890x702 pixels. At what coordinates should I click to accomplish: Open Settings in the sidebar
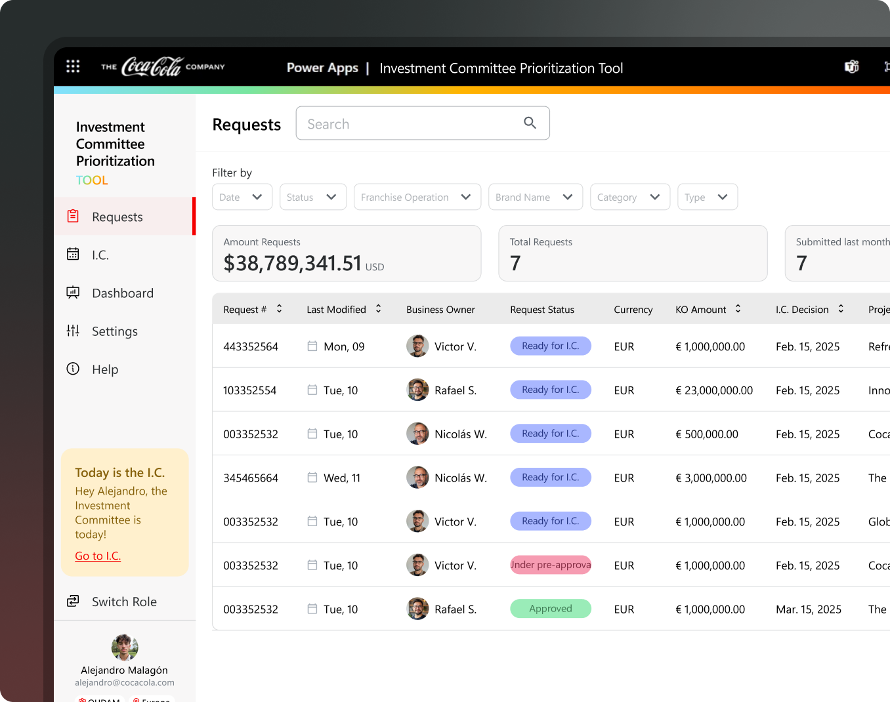click(125, 330)
